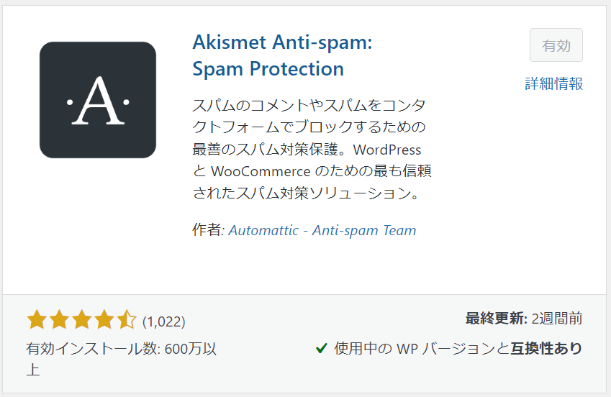Click the 最終更新 label
Viewport: 611px width, 397px height.
click(x=497, y=319)
